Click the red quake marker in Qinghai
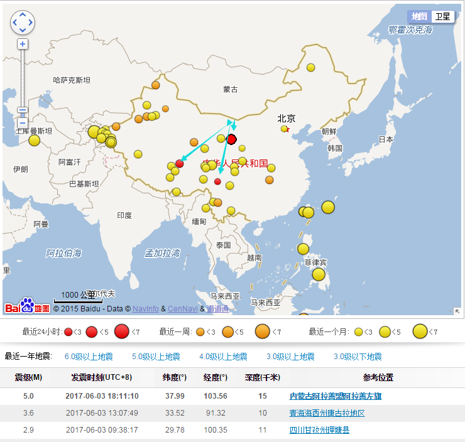465x442 pixels. pos(180,163)
